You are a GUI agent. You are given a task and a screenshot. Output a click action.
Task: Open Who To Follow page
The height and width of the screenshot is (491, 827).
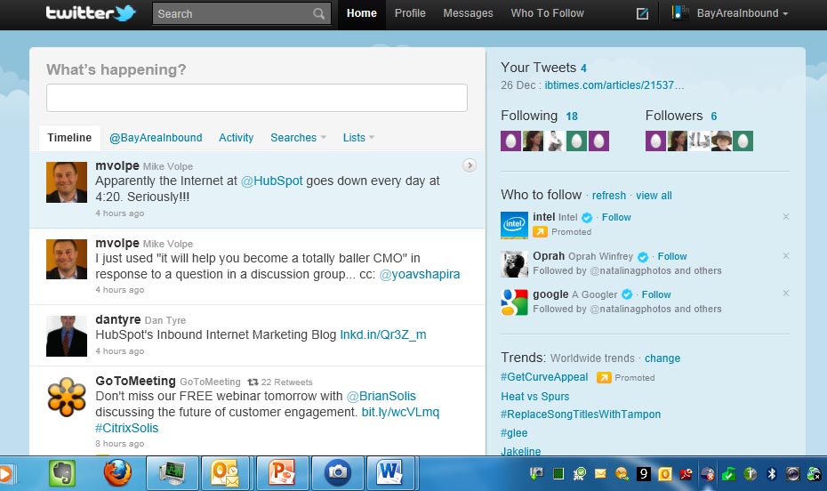pos(547,13)
